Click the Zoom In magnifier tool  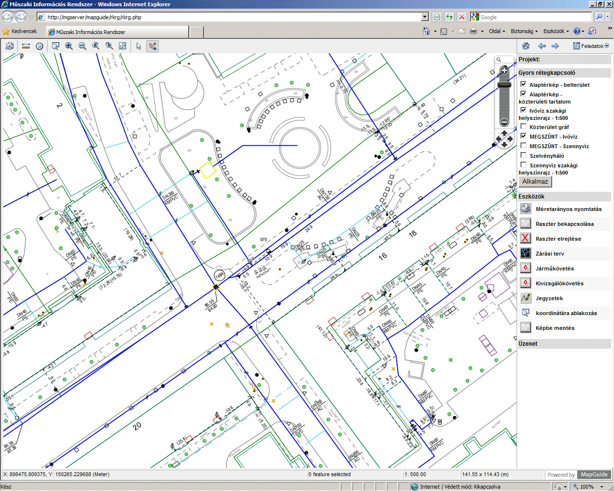point(69,46)
